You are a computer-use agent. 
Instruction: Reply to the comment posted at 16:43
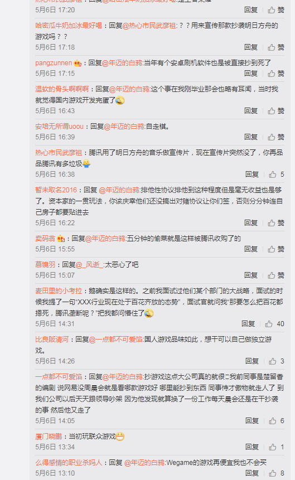point(251,110)
